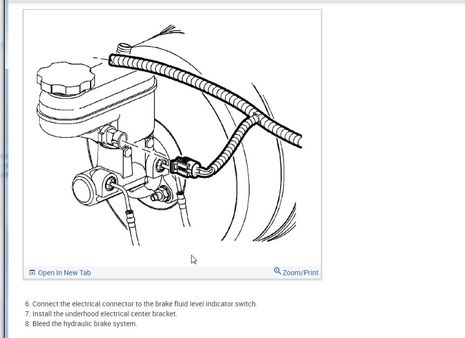The width and height of the screenshot is (465, 338).
Task: Click the Zoom/Print link
Action: coord(296,272)
